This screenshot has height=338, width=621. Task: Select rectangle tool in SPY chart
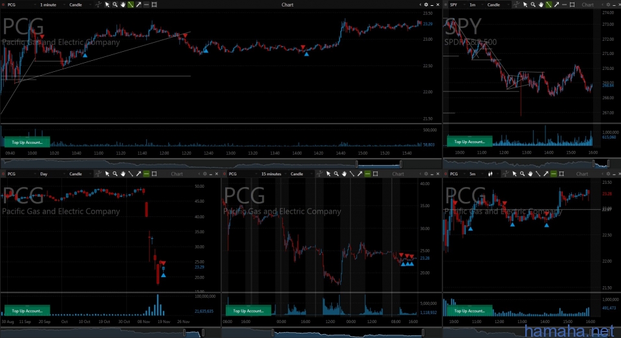(x=572, y=5)
